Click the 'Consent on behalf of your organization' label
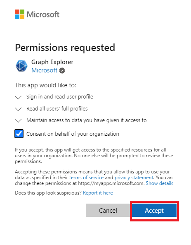191x245 pixels. tap(73, 134)
